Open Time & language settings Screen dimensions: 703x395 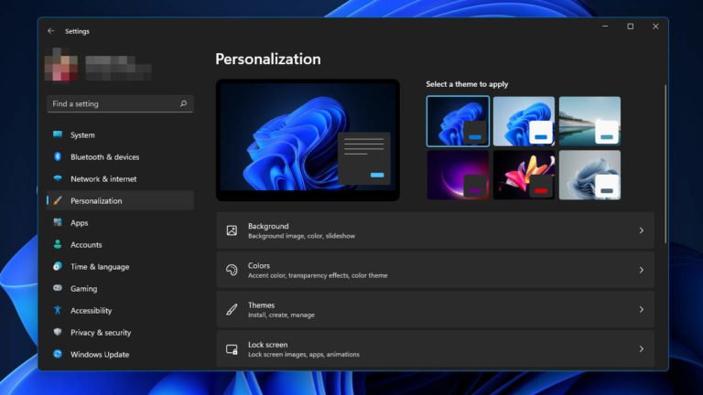tap(120, 266)
